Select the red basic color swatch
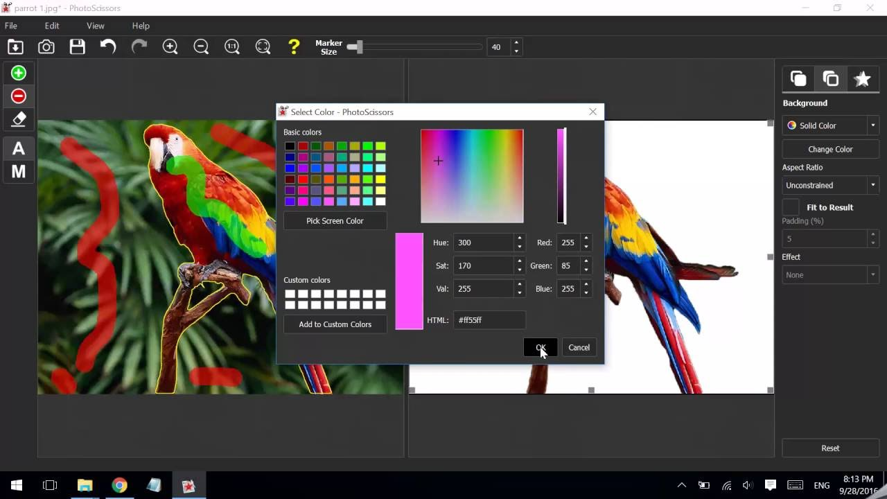This screenshot has width=887, height=499. pyautogui.click(x=303, y=180)
